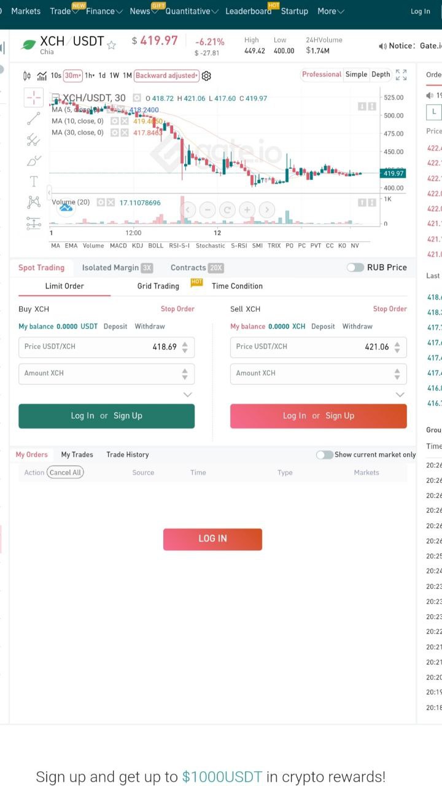Select the prediction measure tool

tap(34, 224)
